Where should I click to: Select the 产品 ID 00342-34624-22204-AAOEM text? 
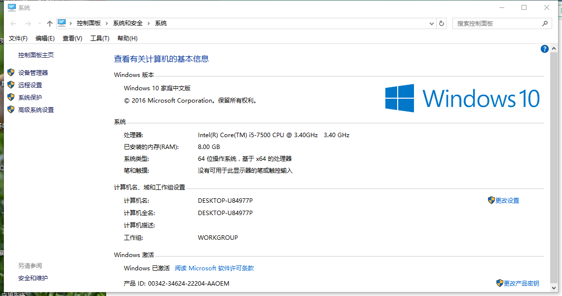pyautogui.click(x=176, y=284)
